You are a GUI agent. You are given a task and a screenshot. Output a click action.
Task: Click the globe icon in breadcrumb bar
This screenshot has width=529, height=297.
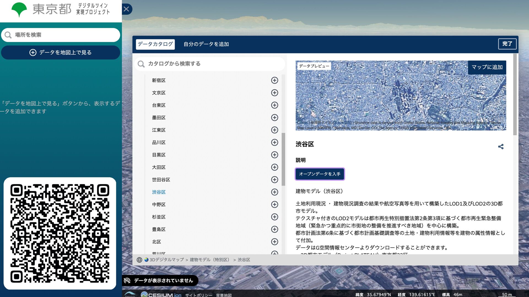139,260
